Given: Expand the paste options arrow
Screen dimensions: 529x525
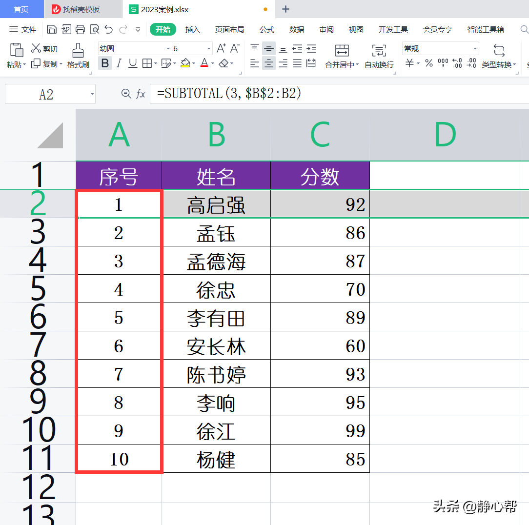Looking at the screenshot, I should coord(24,64).
